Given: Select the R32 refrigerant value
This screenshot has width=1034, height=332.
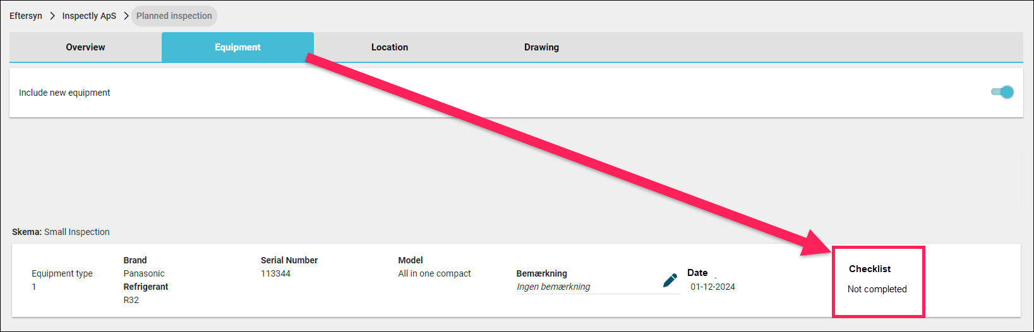Looking at the screenshot, I should (x=131, y=300).
